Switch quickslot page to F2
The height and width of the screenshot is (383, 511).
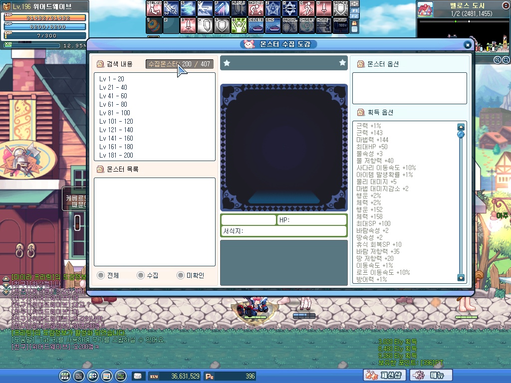[354, 16]
